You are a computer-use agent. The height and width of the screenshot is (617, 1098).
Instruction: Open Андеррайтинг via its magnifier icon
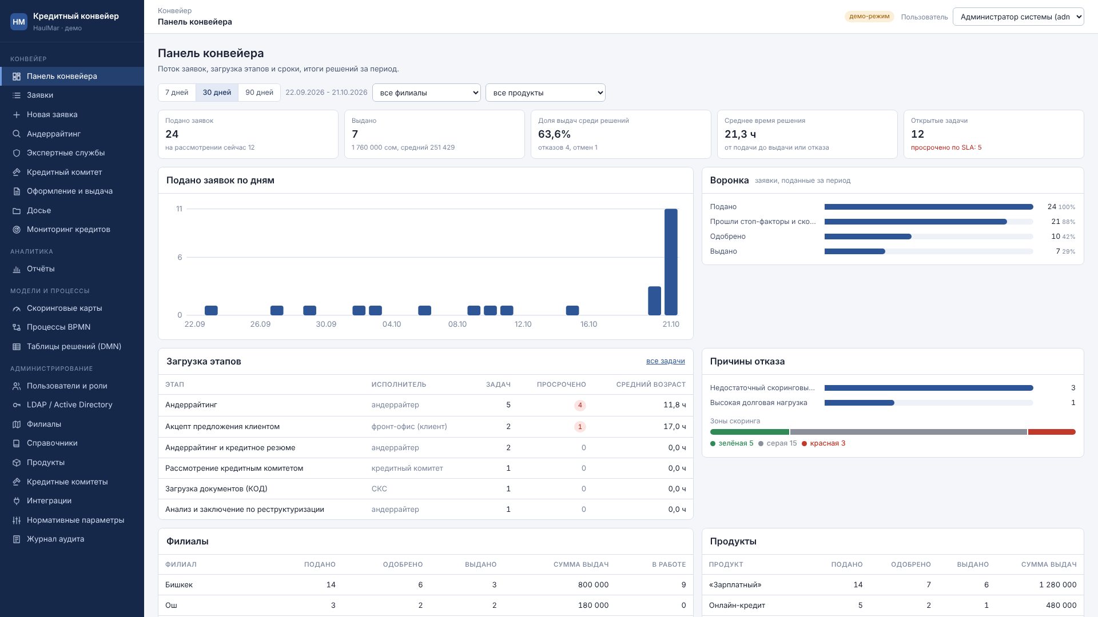(17, 134)
